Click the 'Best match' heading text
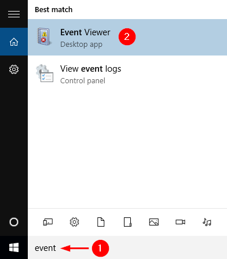 54,10
